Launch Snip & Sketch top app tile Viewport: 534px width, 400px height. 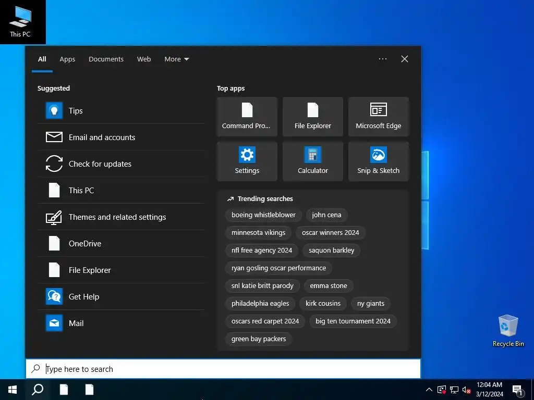click(x=379, y=161)
